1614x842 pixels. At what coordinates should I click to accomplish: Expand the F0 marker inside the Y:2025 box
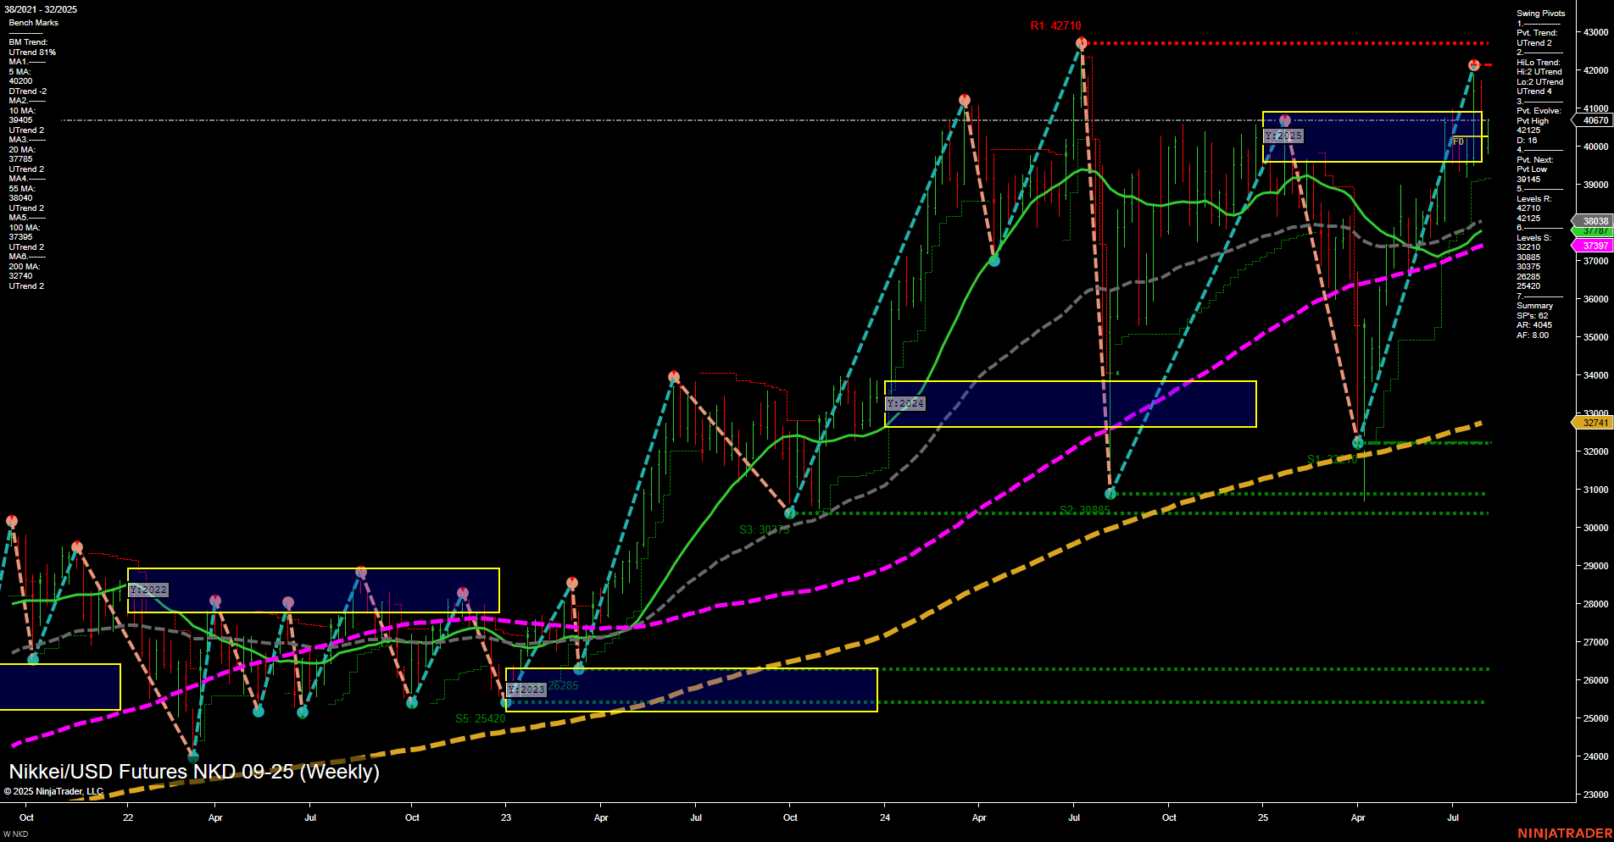(x=1458, y=141)
